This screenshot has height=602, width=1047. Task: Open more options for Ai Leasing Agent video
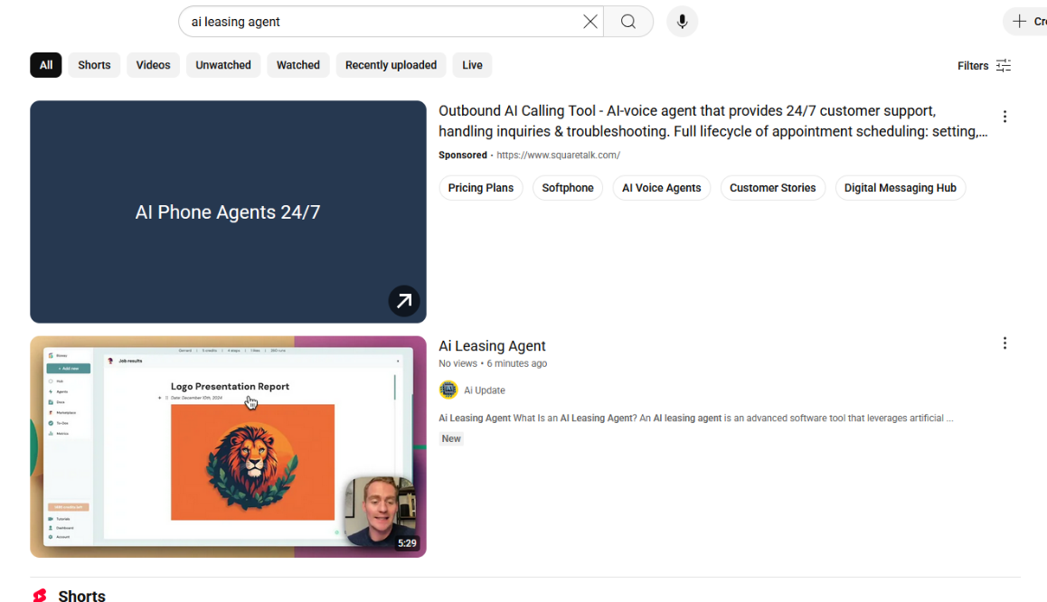click(1005, 343)
